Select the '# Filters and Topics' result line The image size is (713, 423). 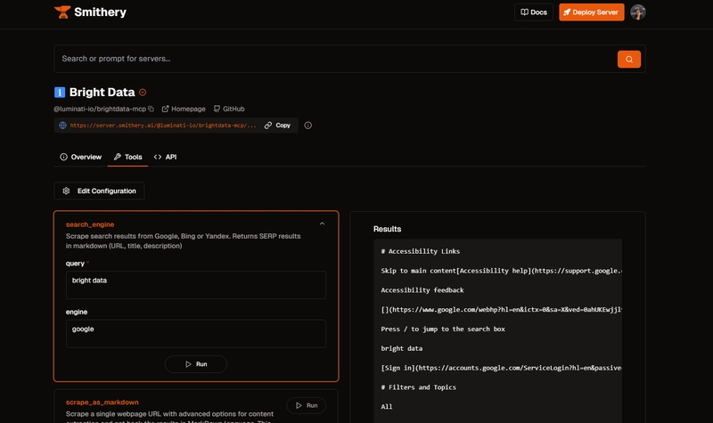click(x=419, y=387)
